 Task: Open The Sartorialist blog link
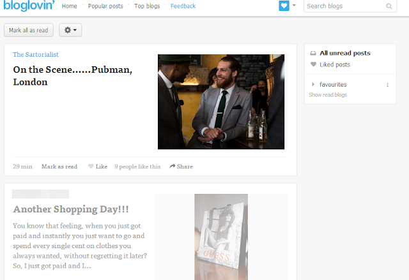36,54
